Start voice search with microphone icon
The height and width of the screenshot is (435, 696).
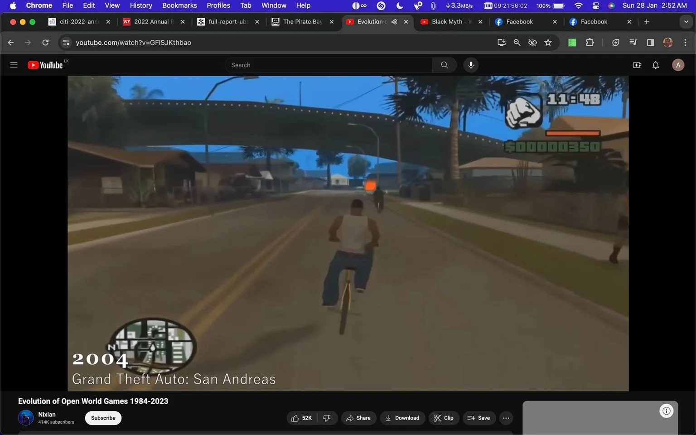[471, 65]
